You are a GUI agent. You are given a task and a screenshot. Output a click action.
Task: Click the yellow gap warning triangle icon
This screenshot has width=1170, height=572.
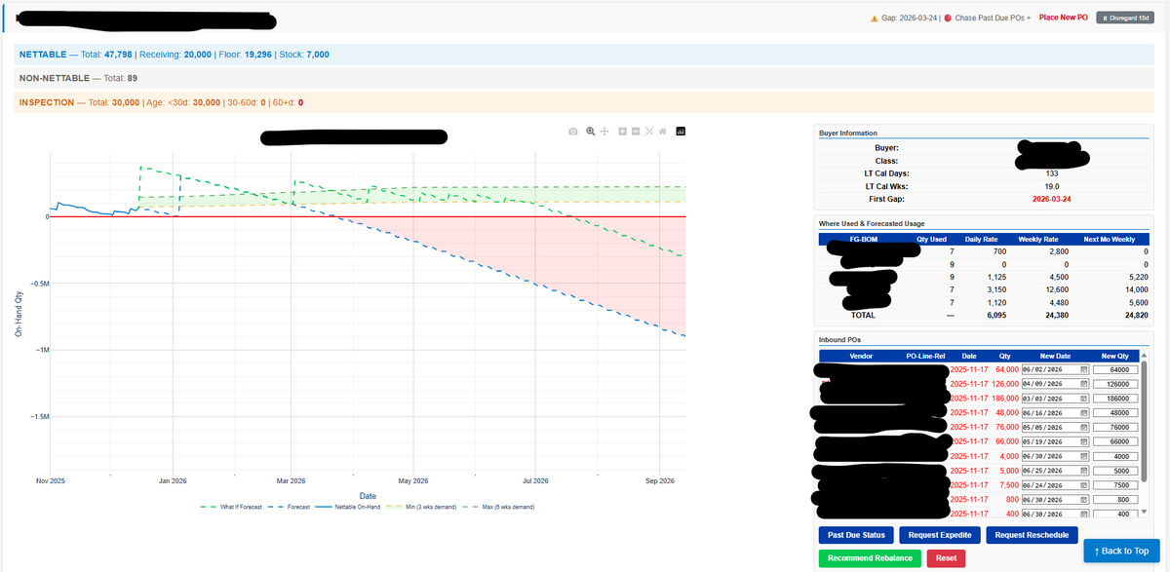[x=875, y=18]
